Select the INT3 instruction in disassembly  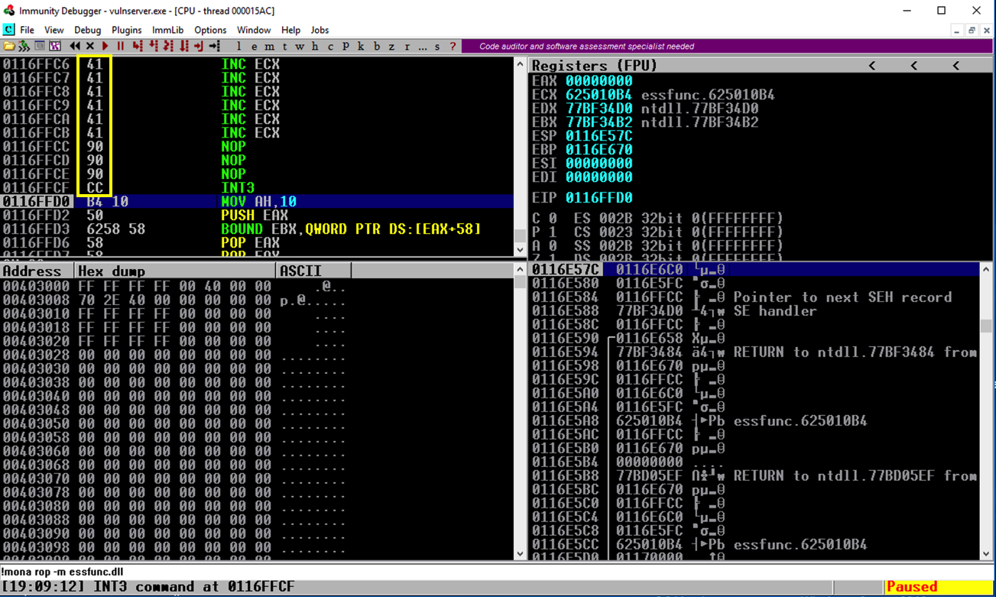(257, 187)
